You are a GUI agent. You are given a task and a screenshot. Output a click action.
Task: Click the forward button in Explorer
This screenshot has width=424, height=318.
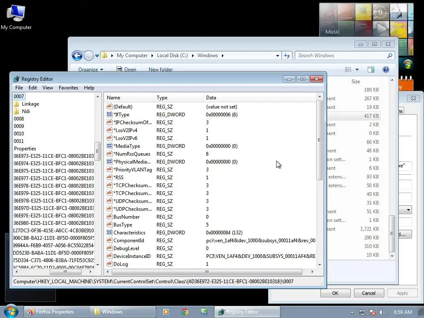(x=89, y=56)
